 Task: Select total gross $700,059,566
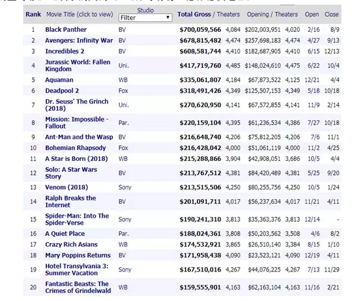coord(200,30)
